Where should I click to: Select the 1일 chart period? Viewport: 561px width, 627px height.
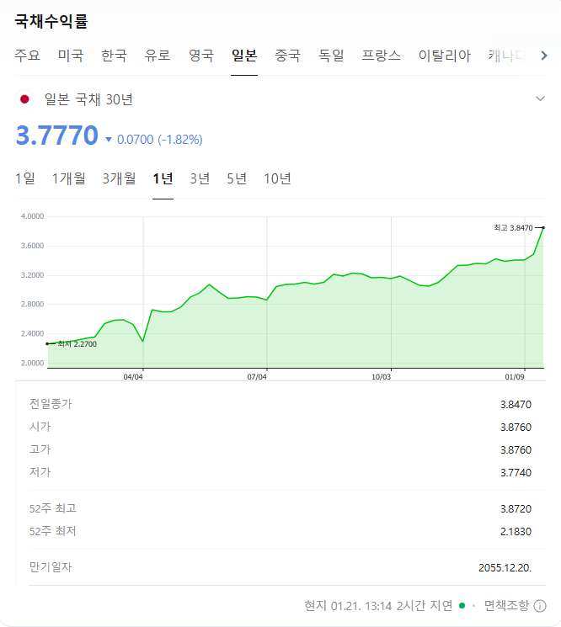25,178
